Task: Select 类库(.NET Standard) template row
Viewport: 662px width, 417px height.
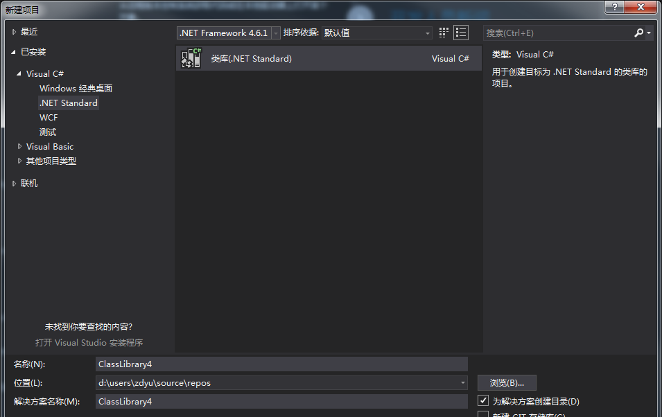Action: pyautogui.click(x=329, y=58)
